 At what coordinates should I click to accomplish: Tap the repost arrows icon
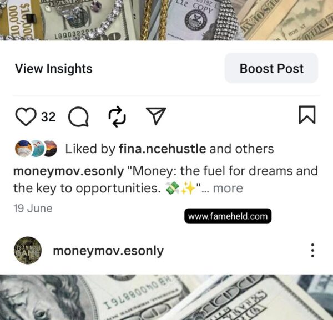coord(117,116)
